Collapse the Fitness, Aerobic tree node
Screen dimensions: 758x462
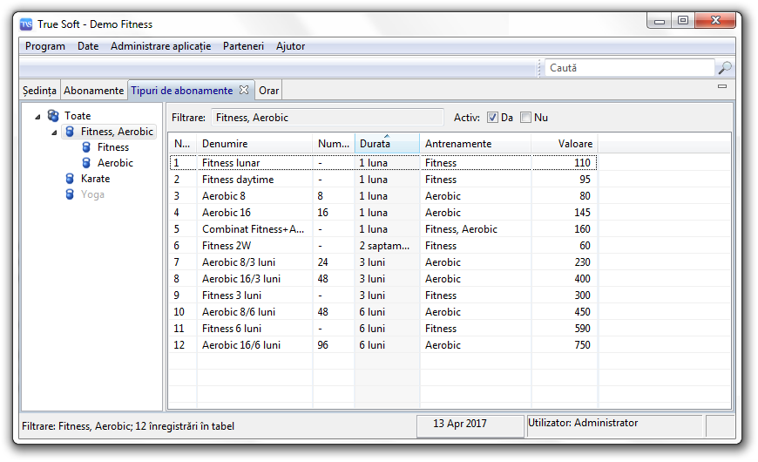pyautogui.click(x=54, y=132)
